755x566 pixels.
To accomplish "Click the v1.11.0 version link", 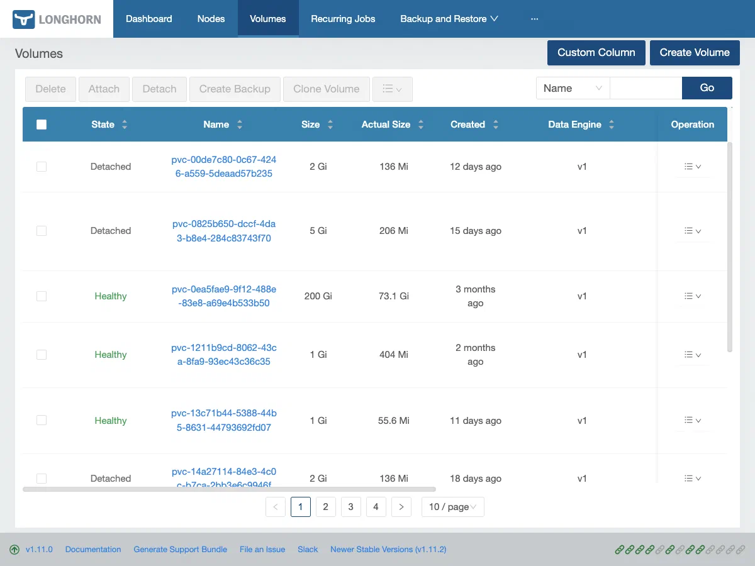I will click(39, 550).
